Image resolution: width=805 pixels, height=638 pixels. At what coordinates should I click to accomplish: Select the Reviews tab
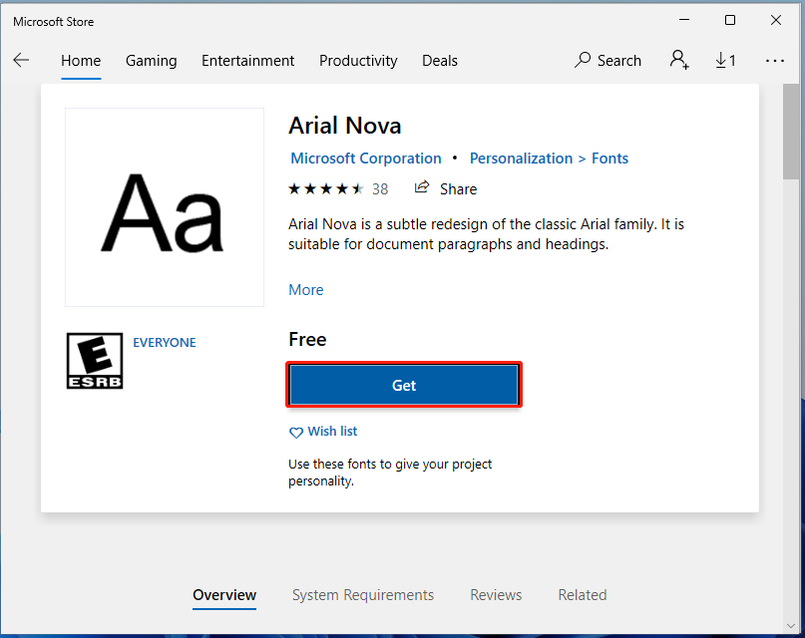496,595
